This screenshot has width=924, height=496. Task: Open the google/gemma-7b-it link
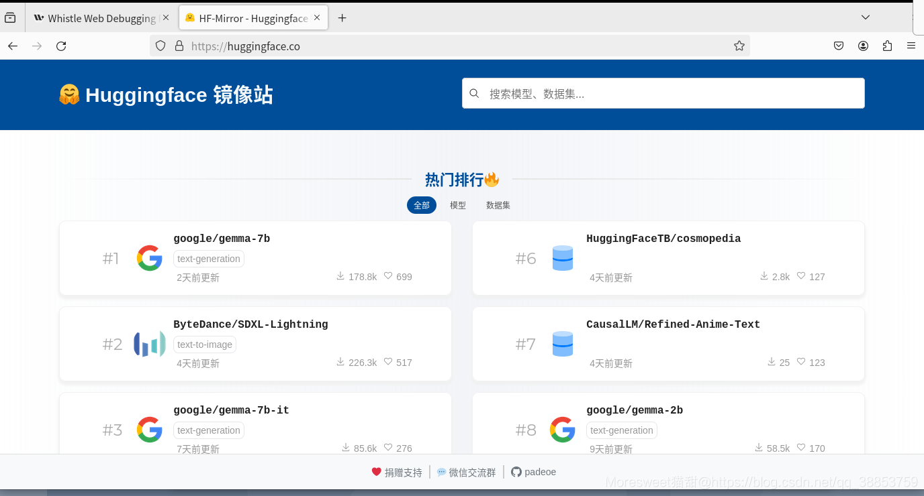pos(231,410)
